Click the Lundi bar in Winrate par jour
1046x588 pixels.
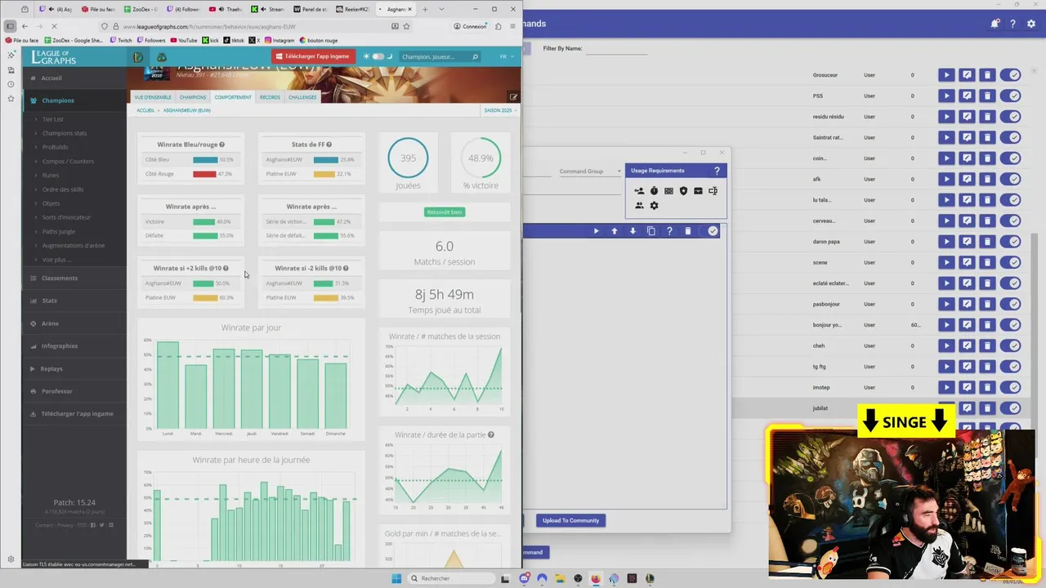coord(168,385)
